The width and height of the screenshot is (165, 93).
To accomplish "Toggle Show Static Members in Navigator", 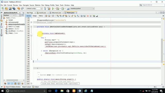I will click(x=12, y=83).
